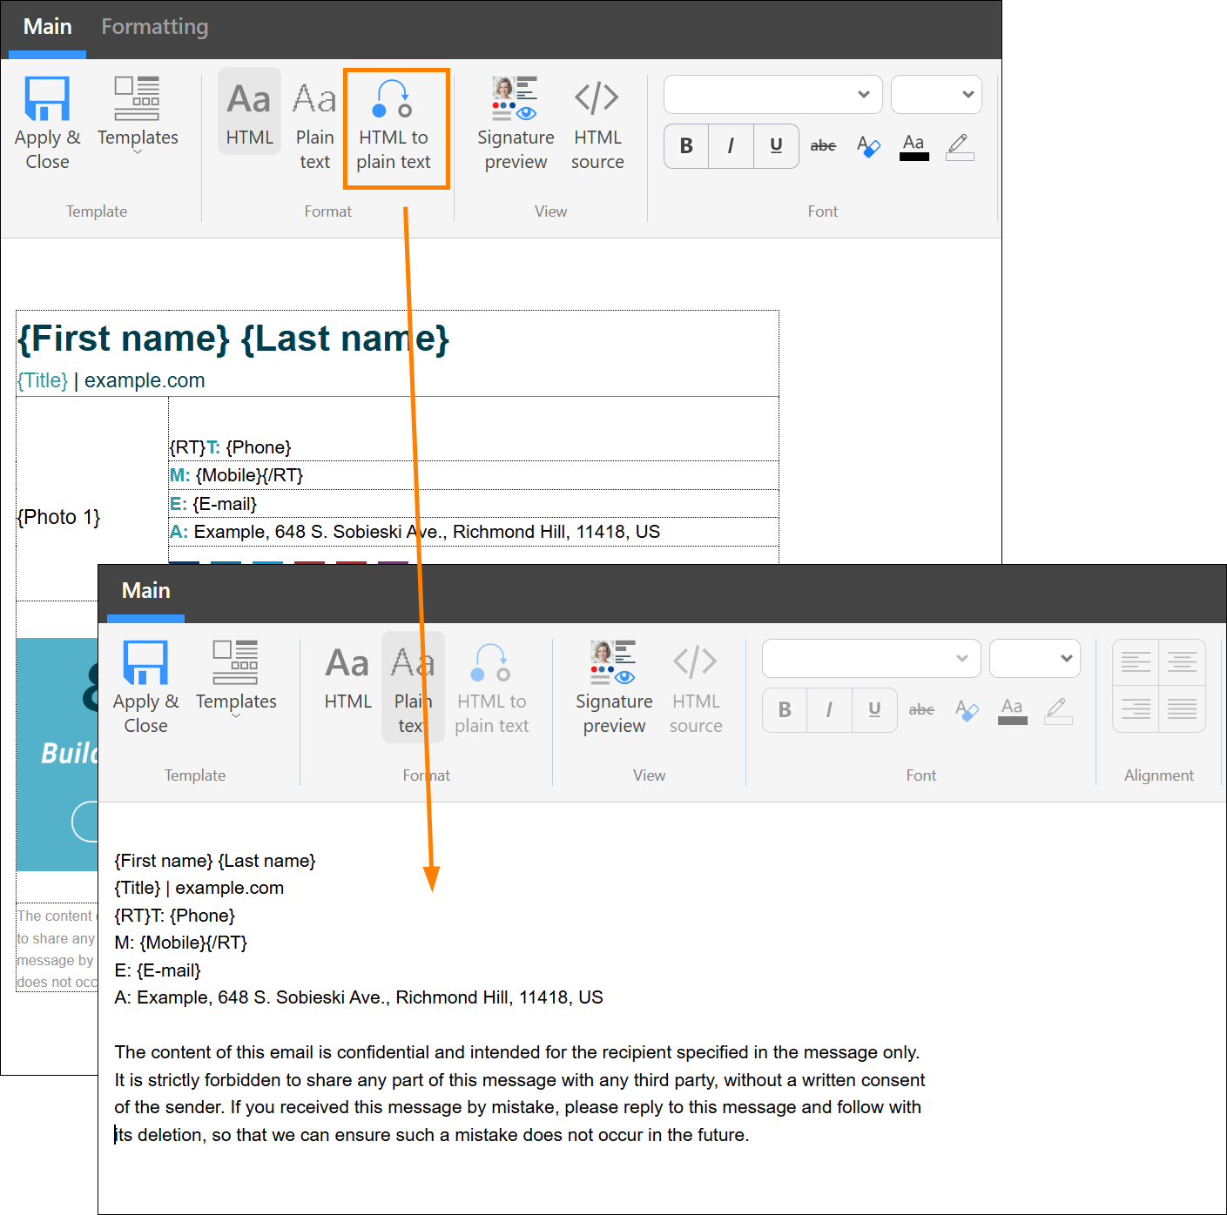Select HTML format in front window
Screen dimensions: 1227x1215
pyautogui.click(x=347, y=675)
